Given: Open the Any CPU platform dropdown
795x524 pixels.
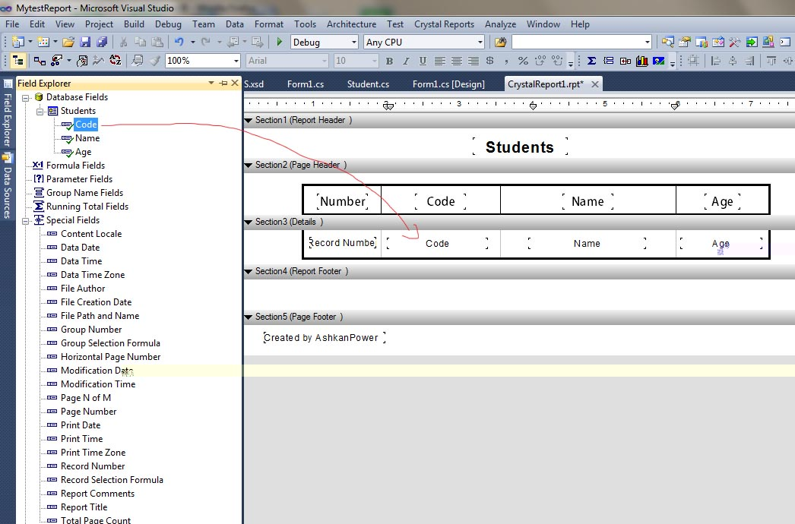Looking at the screenshot, I should click(x=480, y=42).
